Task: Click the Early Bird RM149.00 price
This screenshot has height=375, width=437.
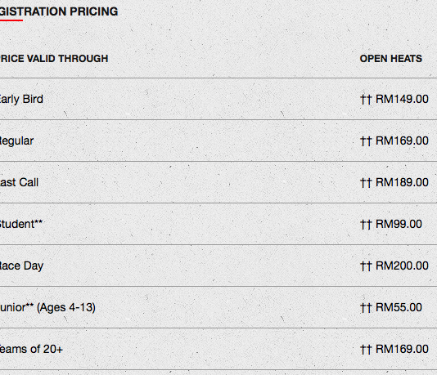Action: [x=402, y=99]
